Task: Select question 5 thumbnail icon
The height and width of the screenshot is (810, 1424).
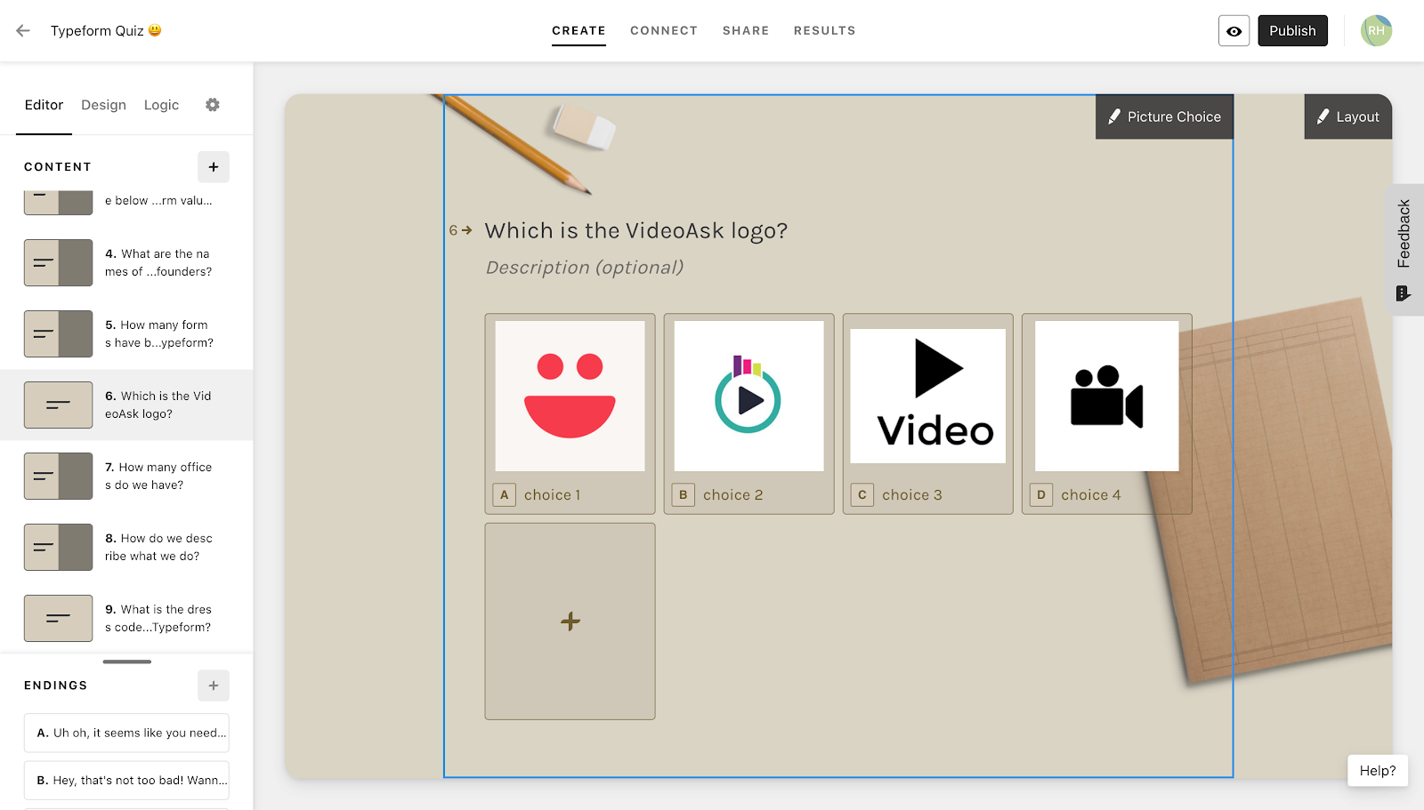Action: pos(58,333)
